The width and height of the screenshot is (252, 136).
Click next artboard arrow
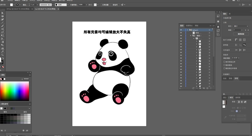pos(248,30)
